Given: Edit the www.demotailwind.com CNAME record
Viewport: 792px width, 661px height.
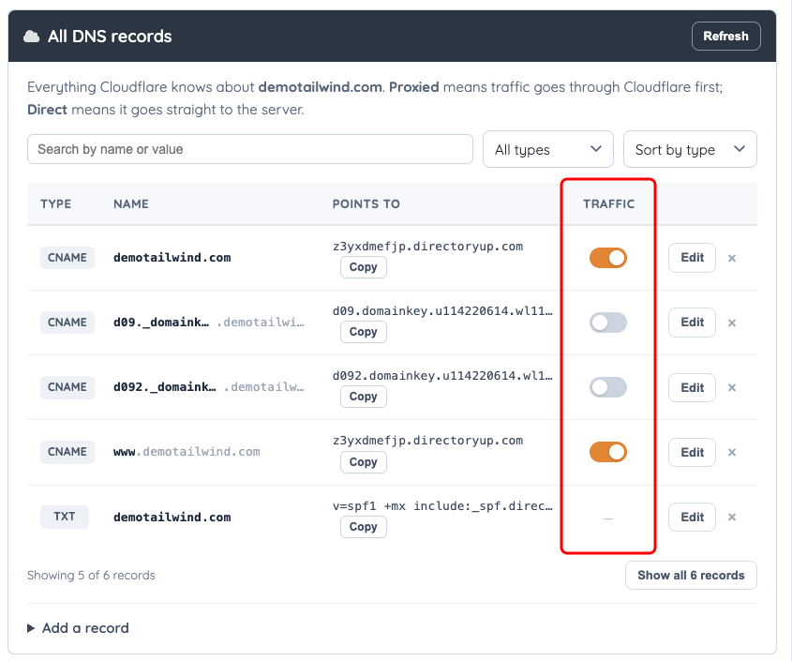Looking at the screenshot, I should point(692,452).
